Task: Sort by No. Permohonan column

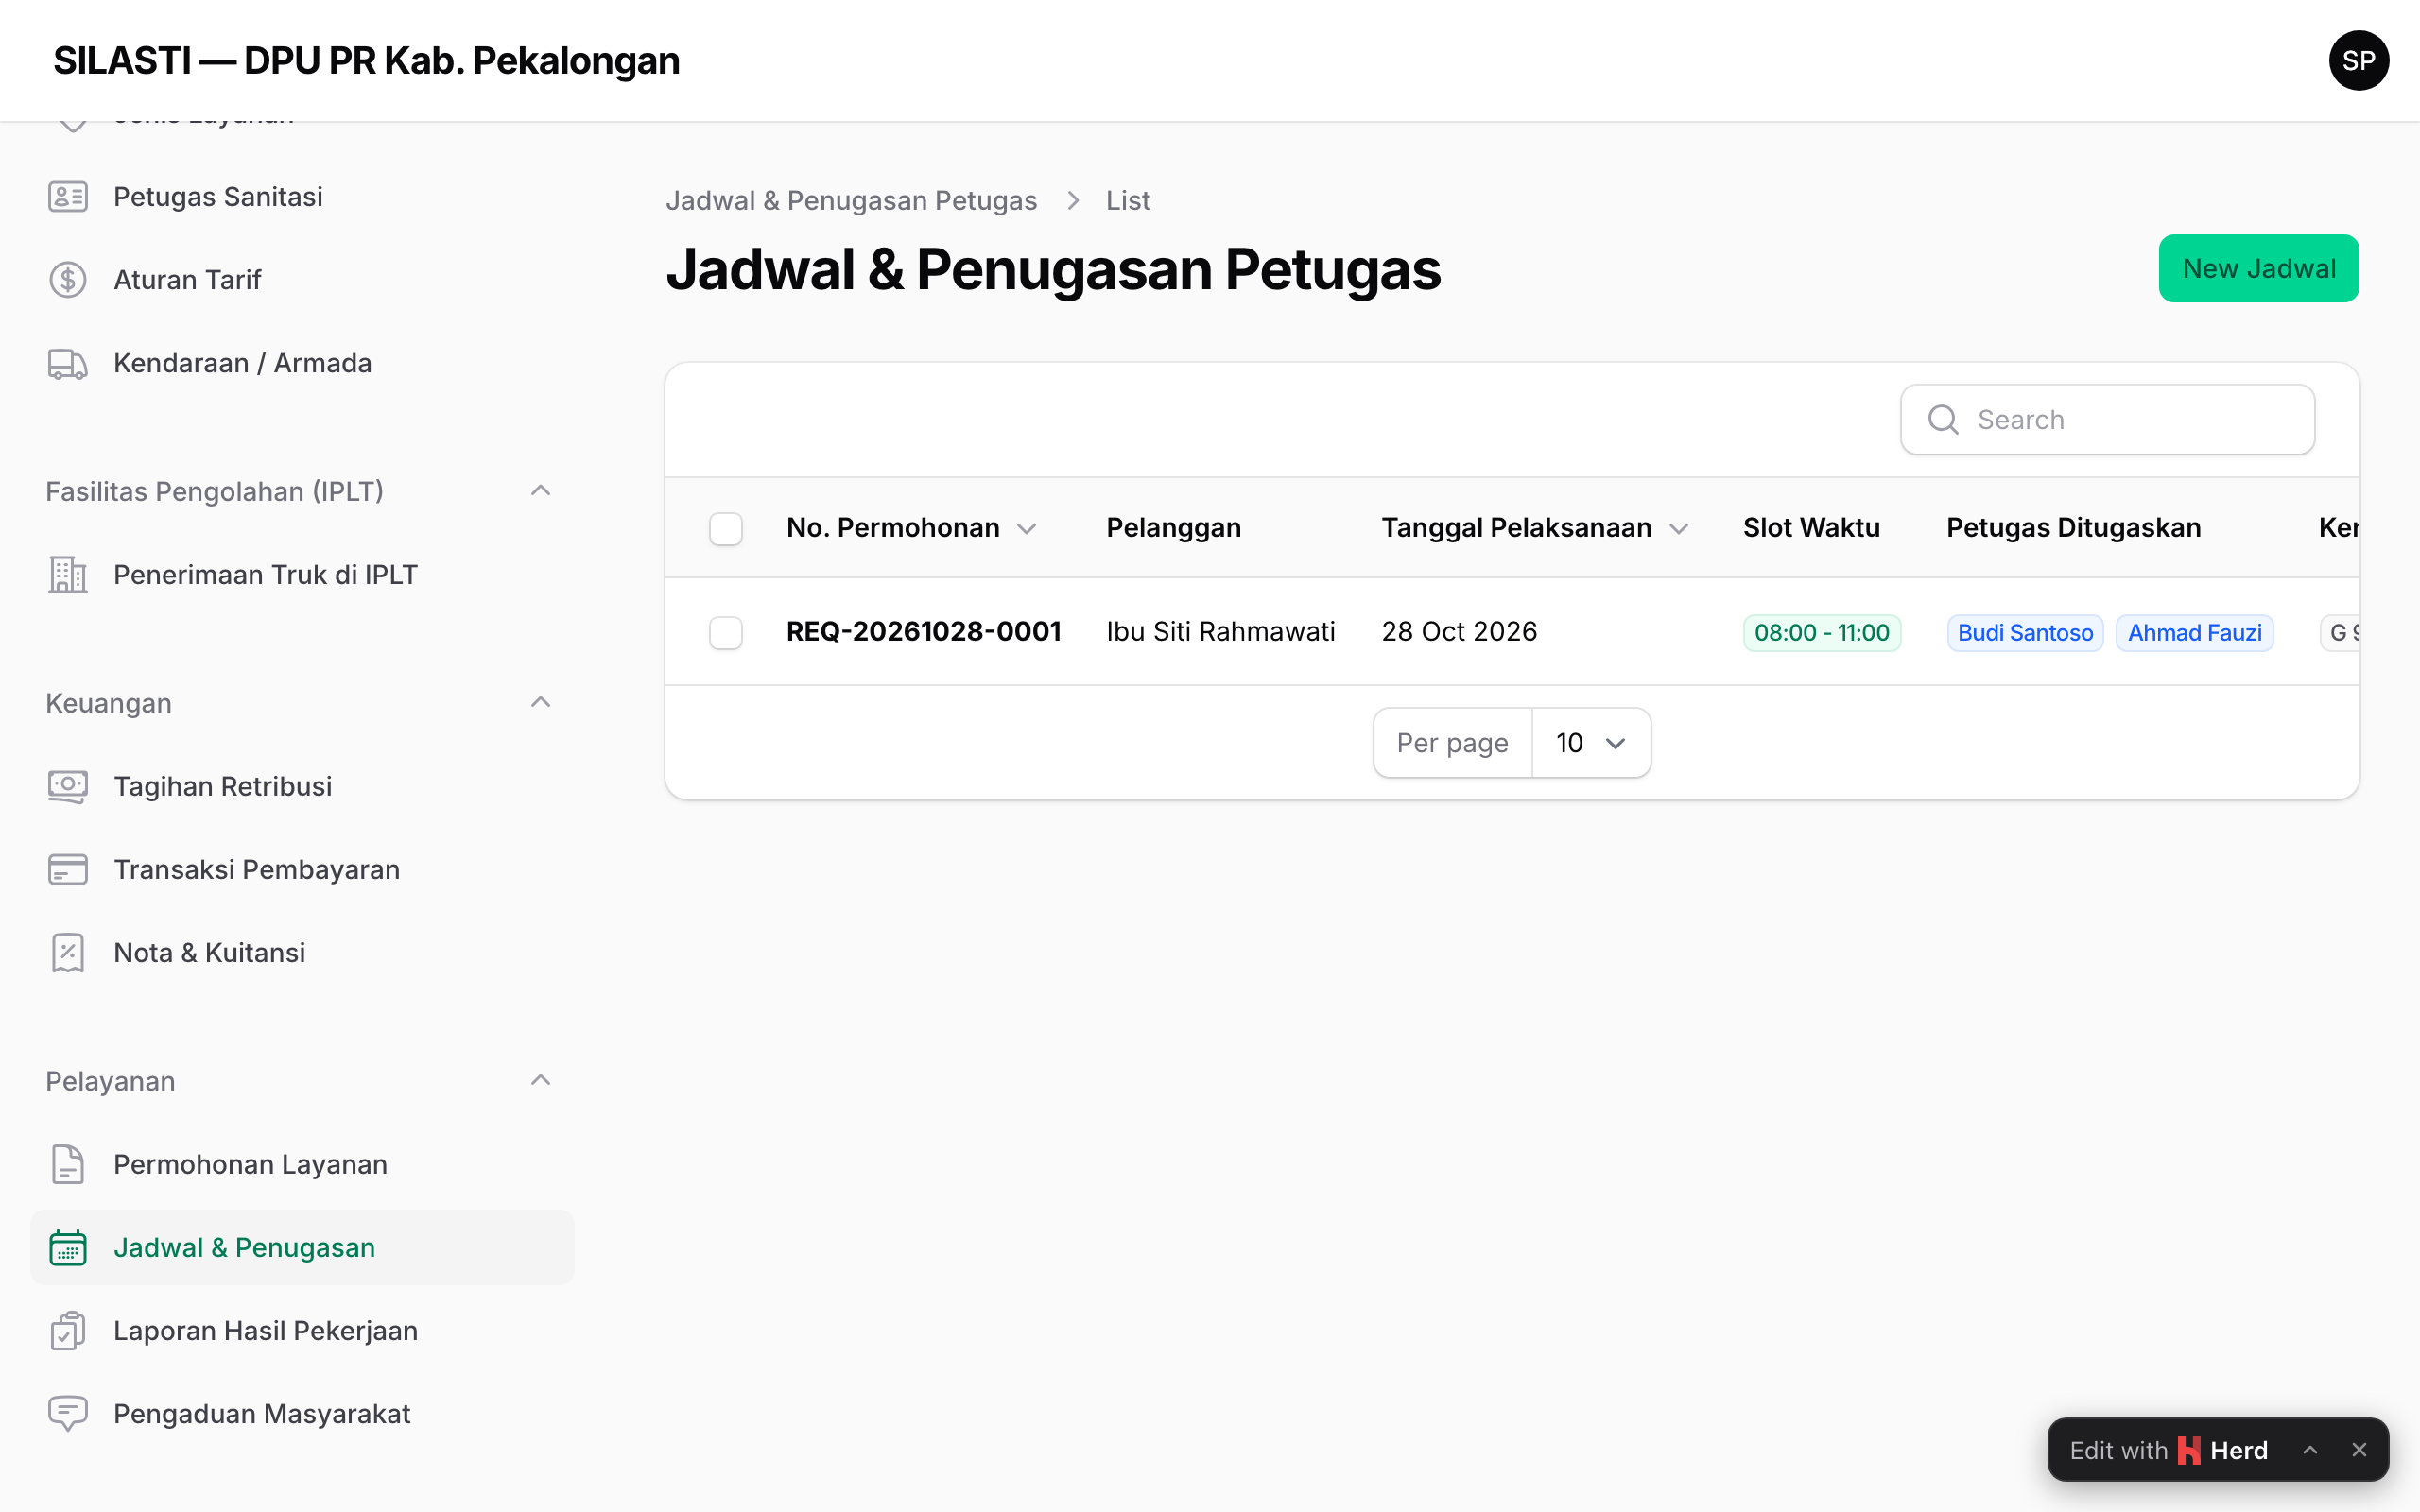Action: [x=911, y=528]
